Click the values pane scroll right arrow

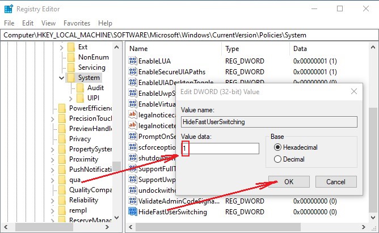coord(363,227)
